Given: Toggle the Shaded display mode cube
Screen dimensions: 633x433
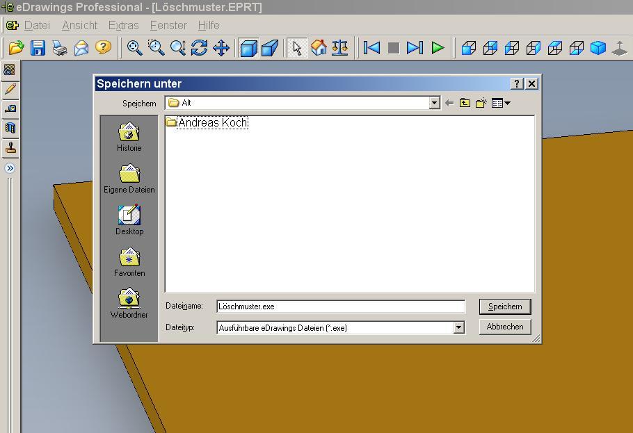Looking at the screenshot, I should pos(249,48).
